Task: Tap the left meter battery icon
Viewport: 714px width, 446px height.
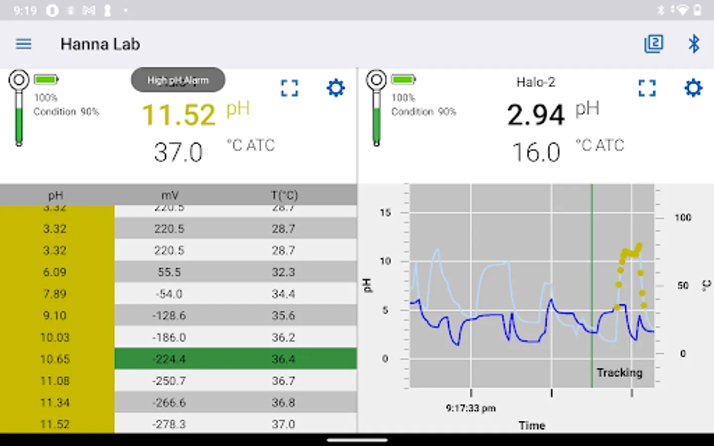Action: pos(46,79)
